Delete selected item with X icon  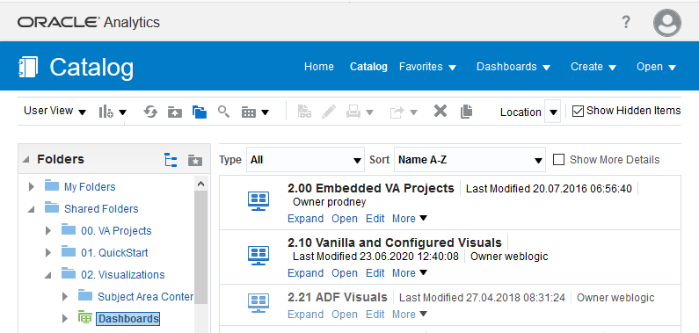(441, 111)
